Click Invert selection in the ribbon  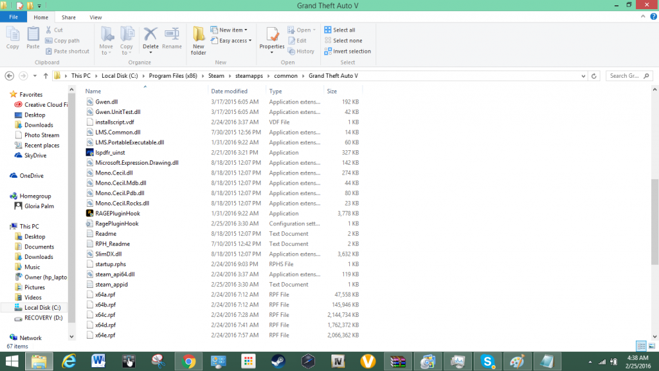click(x=347, y=51)
